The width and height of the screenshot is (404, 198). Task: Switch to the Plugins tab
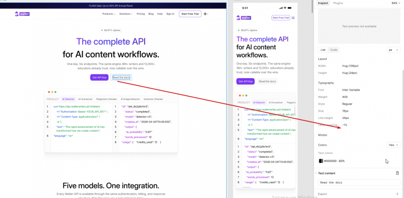(x=338, y=3)
